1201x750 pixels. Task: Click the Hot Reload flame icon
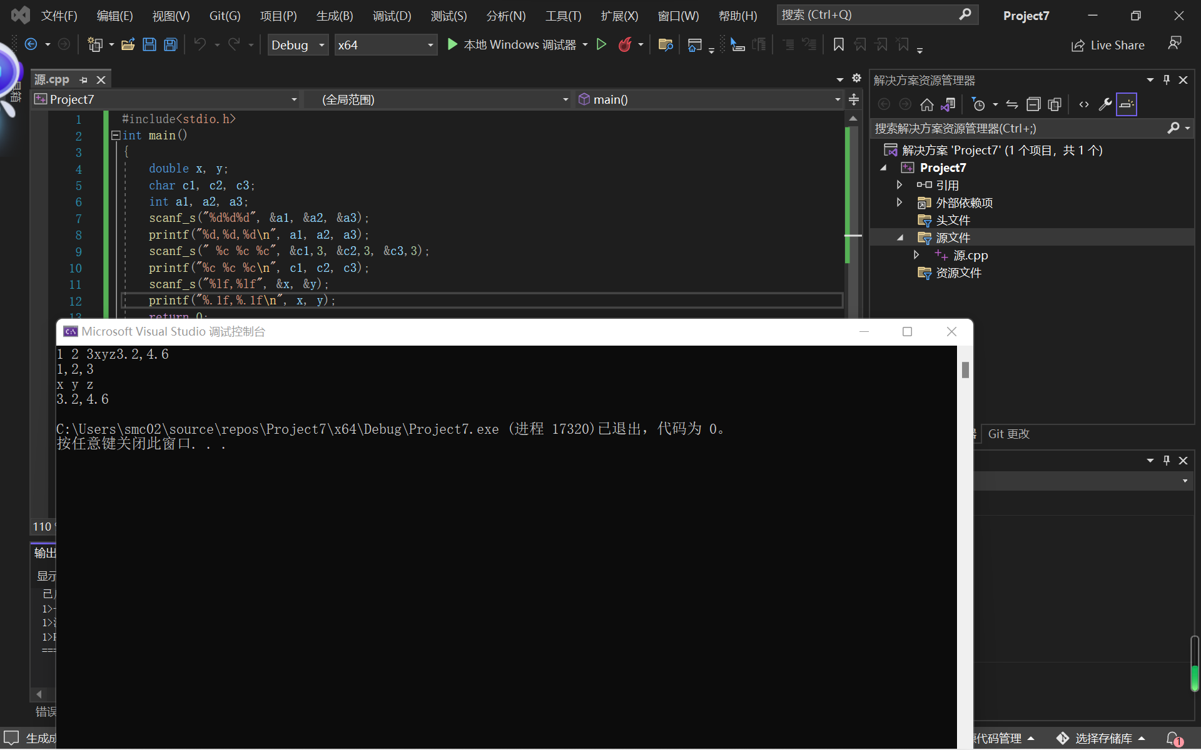pyautogui.click(x=624, y=44)
